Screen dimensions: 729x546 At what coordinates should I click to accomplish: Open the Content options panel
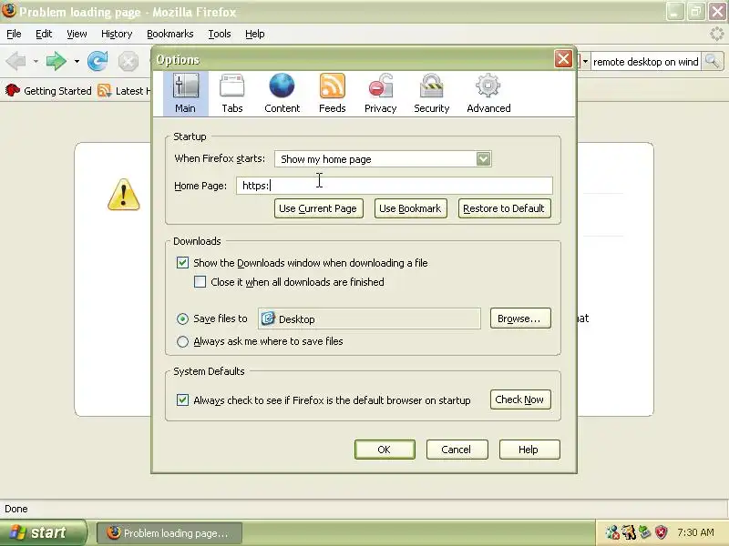click(x=282, y=93)
